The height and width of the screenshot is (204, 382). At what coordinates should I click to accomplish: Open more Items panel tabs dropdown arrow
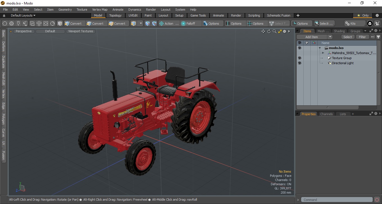365,31
